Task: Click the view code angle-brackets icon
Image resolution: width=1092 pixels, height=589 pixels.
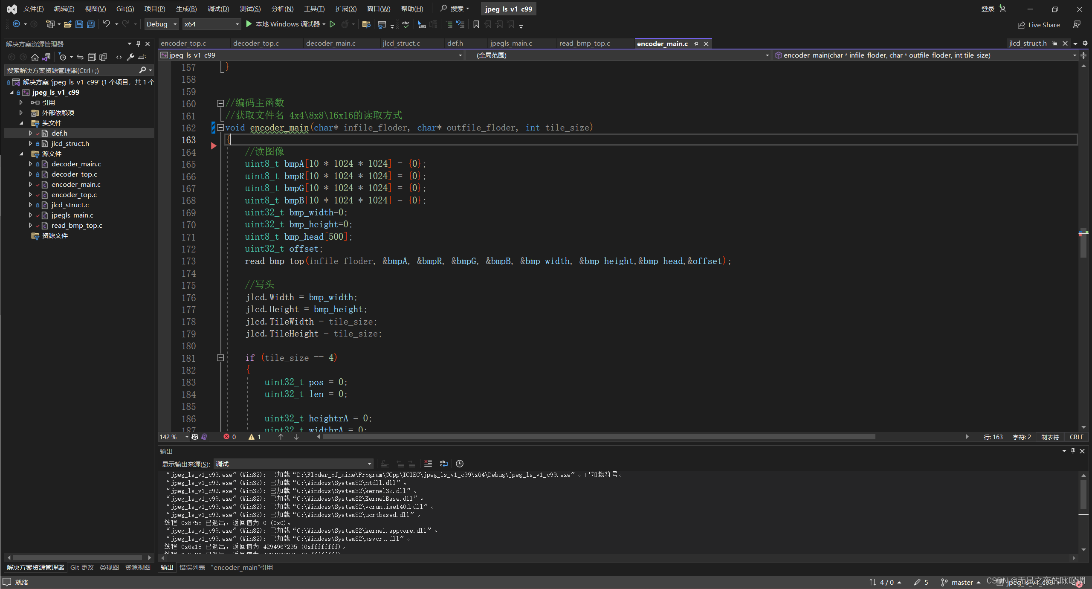Action: pos(119,57)
